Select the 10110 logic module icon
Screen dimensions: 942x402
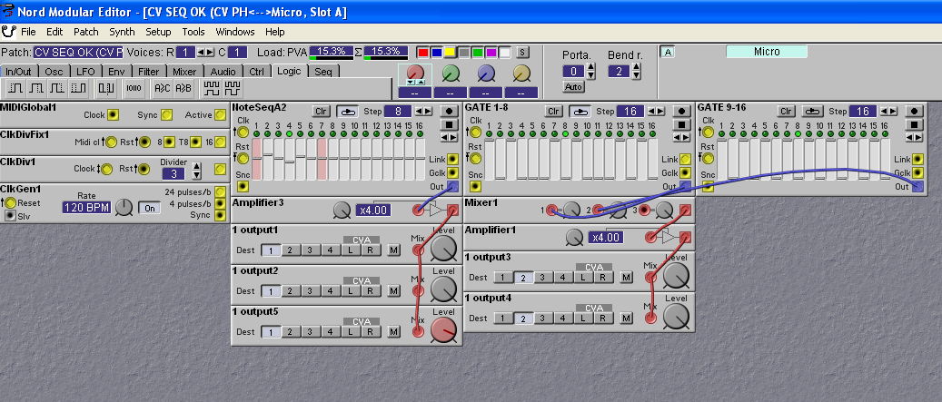coord(134,88)
